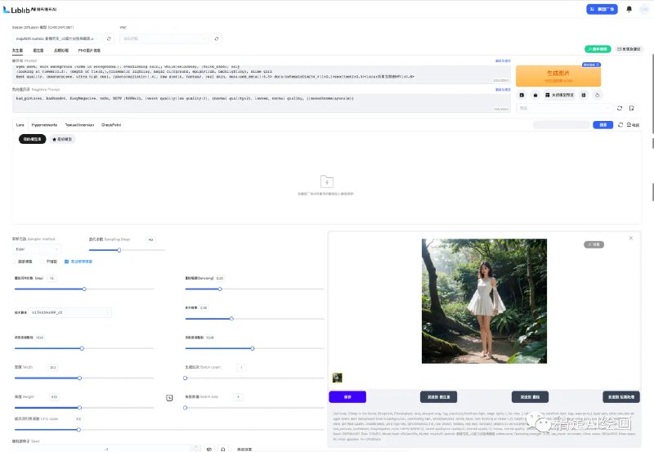This screenshot has width=654, height=452.
Task: Click the black my model library pill
Action: [x=32, y=139]
